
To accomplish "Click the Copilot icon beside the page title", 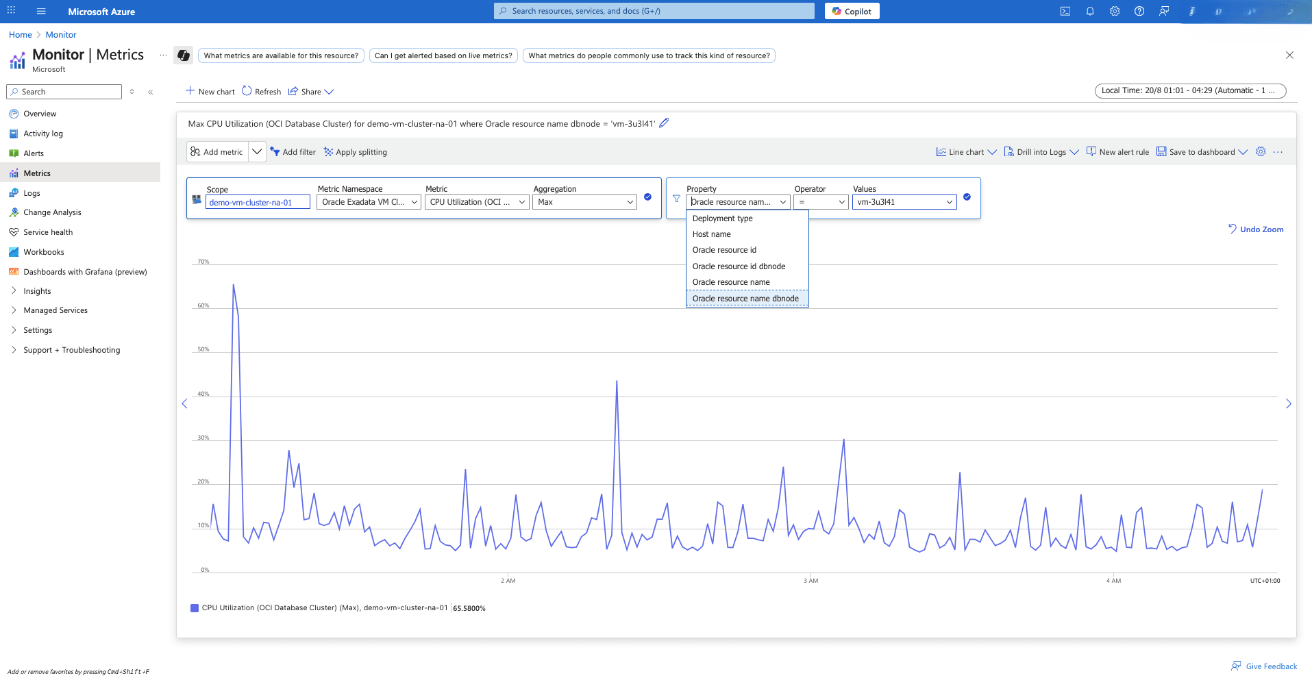I will click(x=183, y=55).
